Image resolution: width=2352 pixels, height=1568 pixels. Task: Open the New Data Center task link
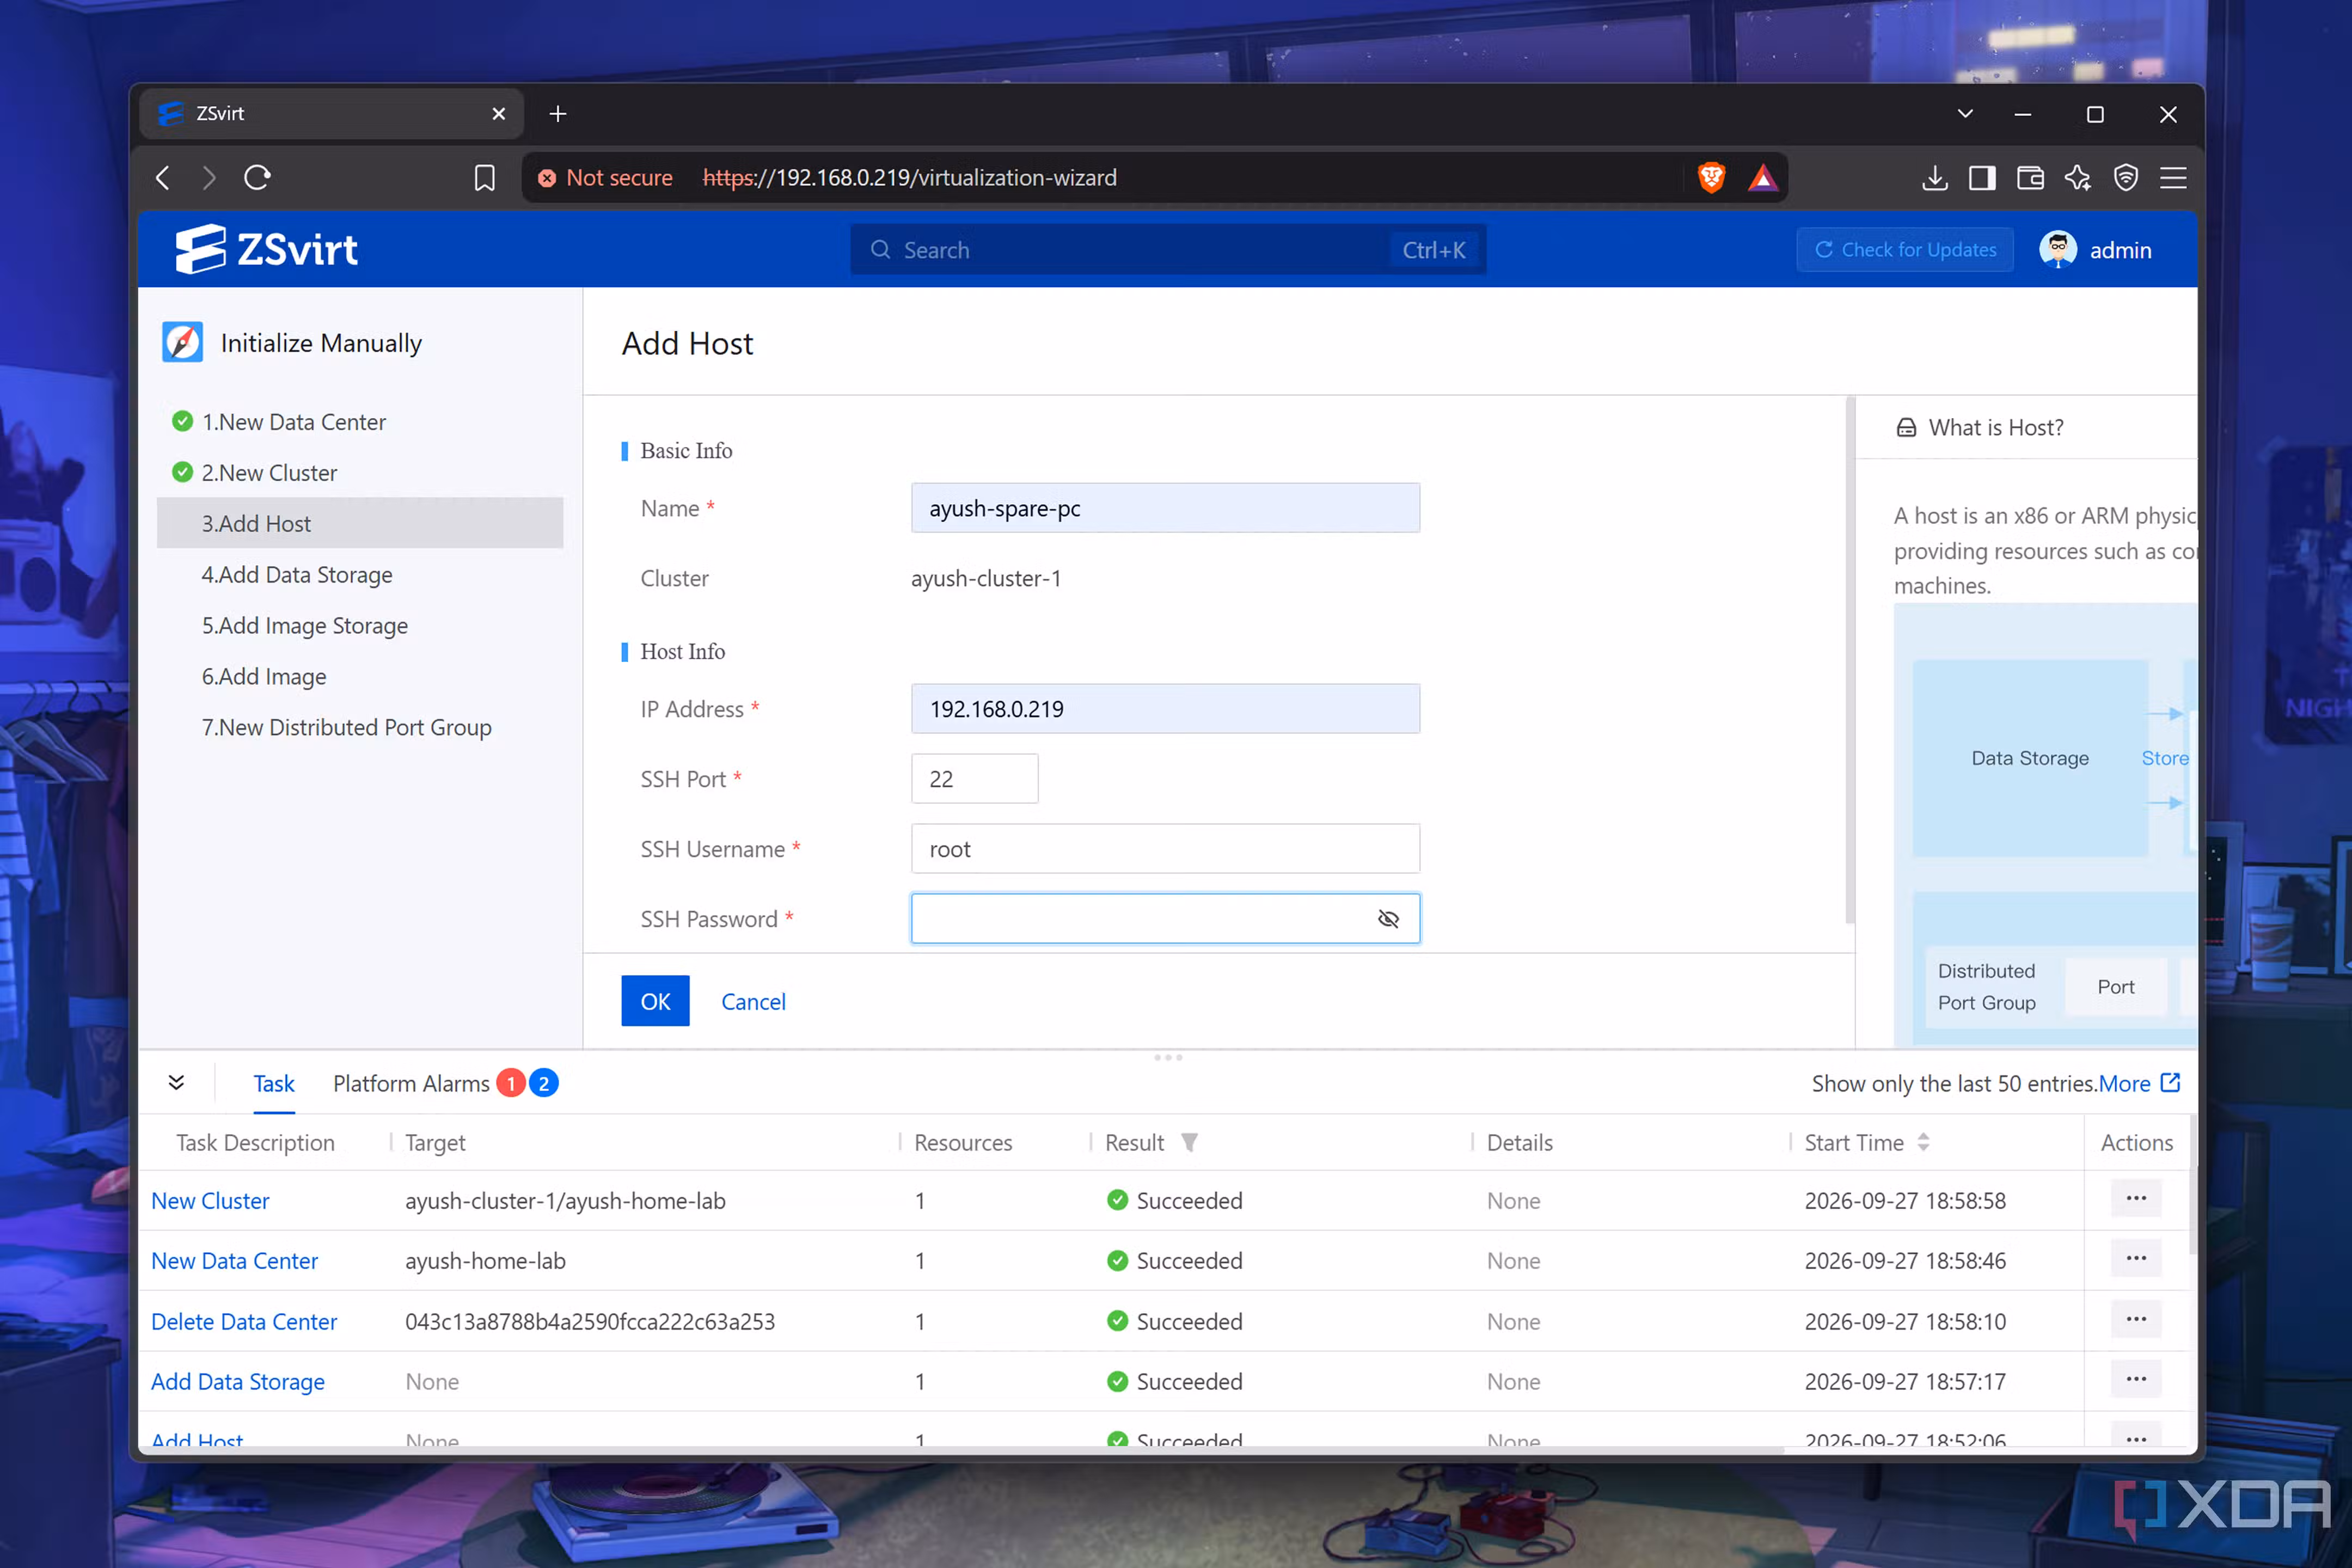tap(234, 1260)
